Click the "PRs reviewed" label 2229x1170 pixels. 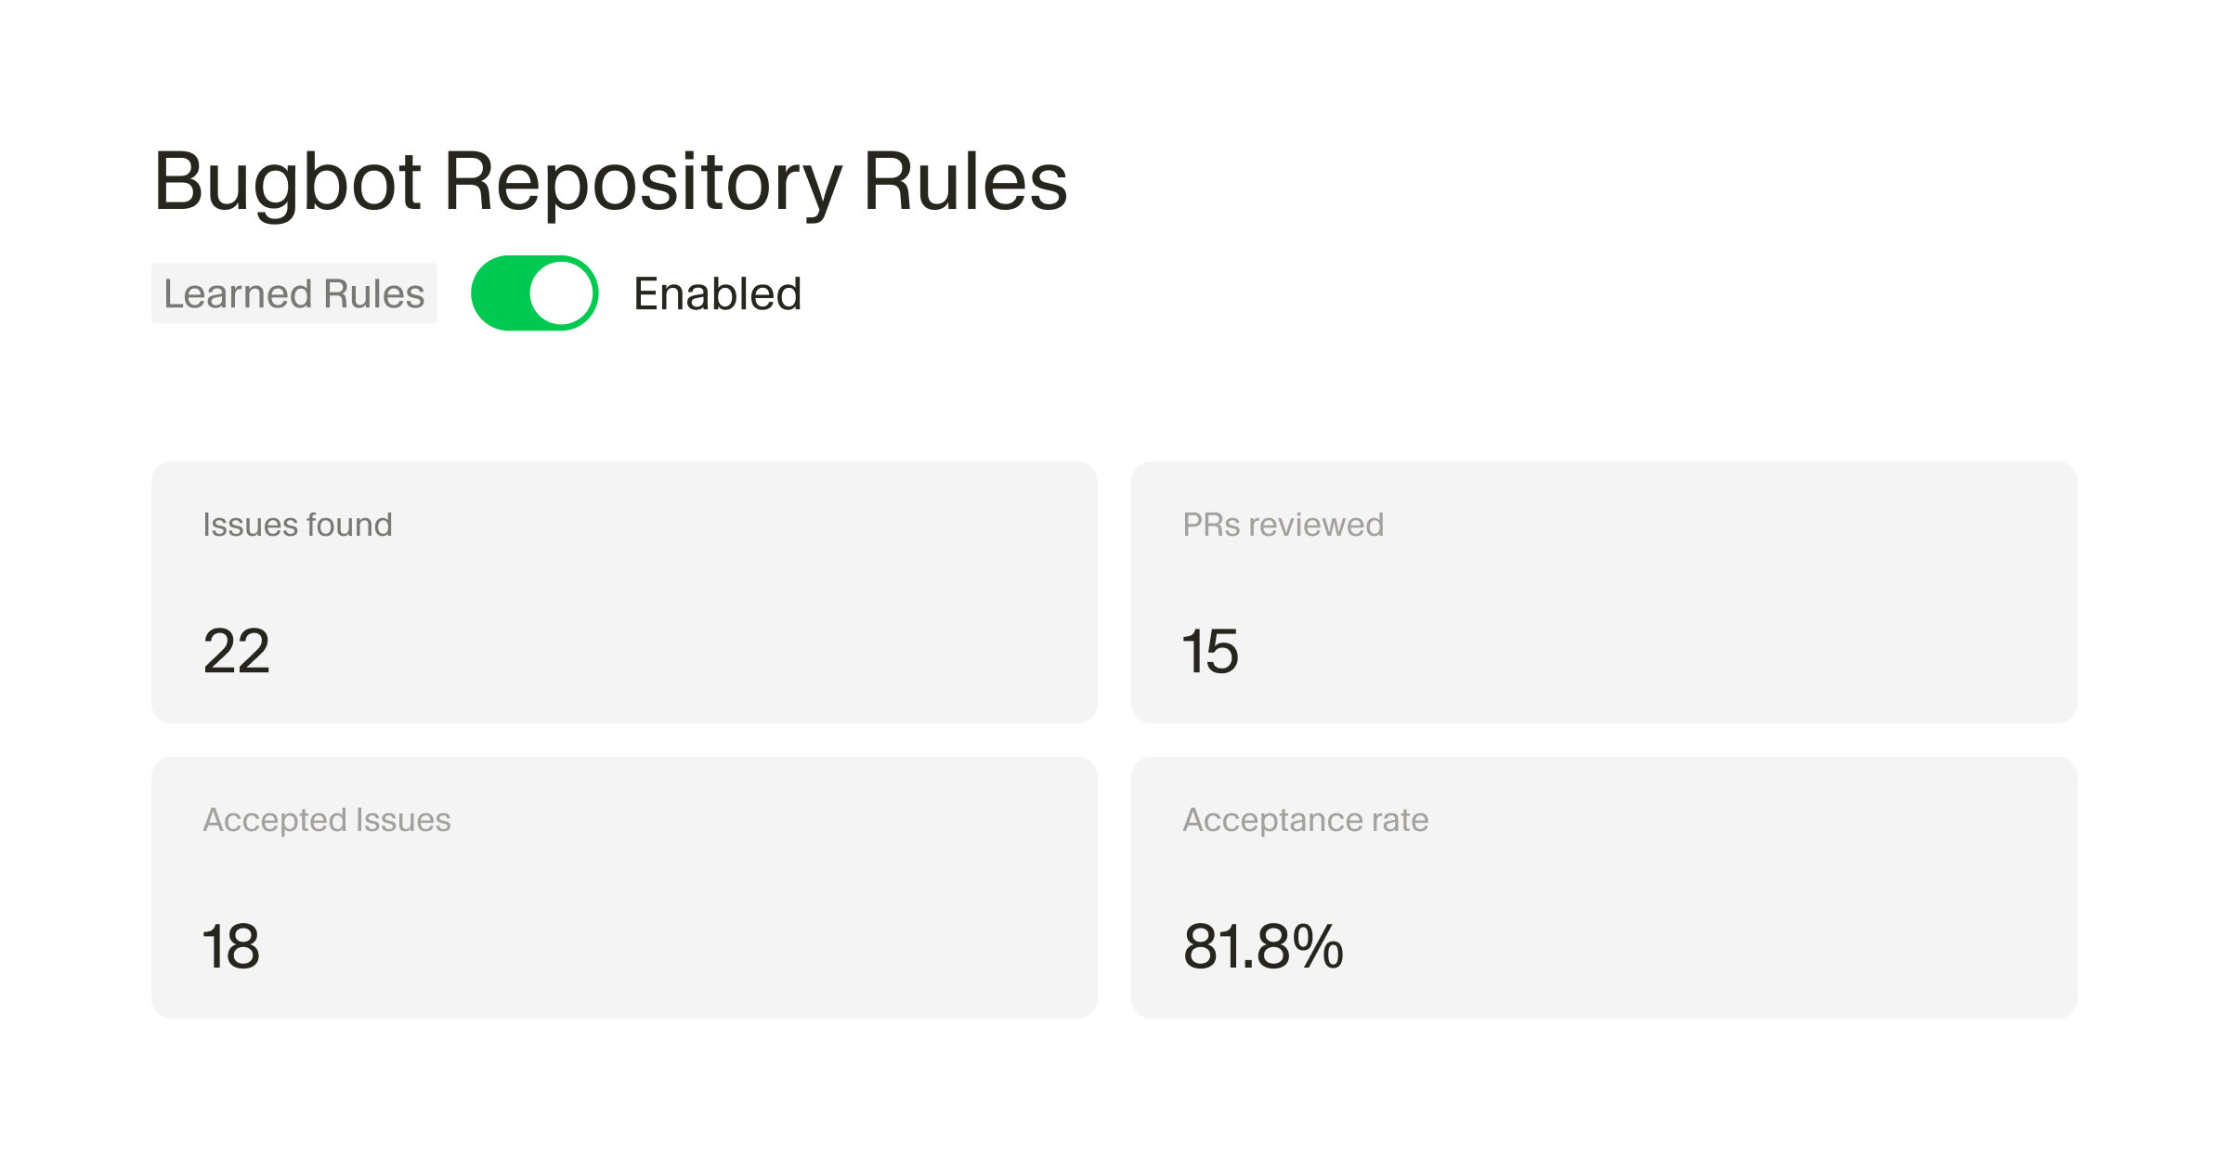click(x=1283, y=525)
